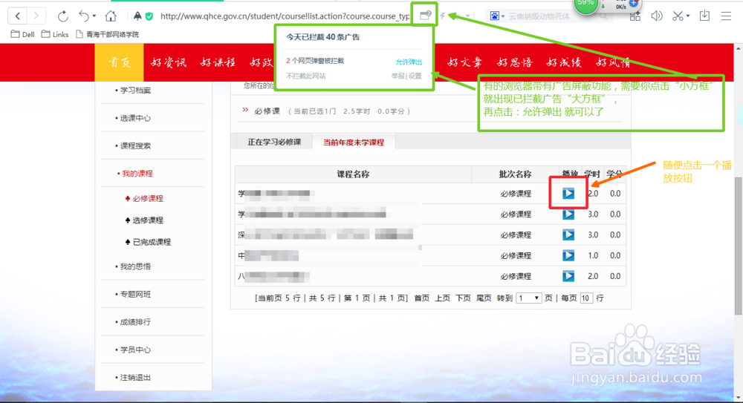Open the browser hamburger menu
Viewport: 743px width, 403px height.
(726, 16)
